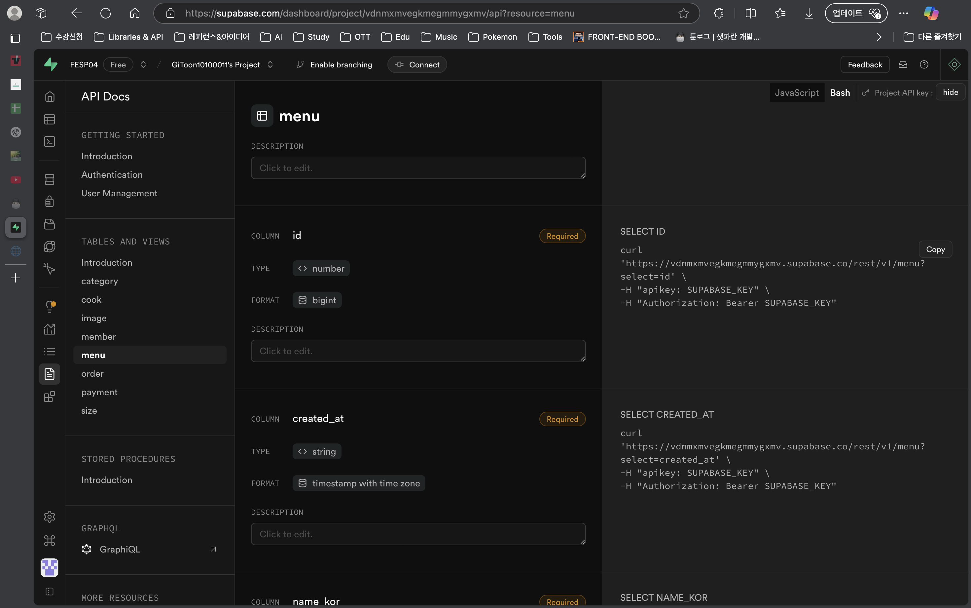
Task: Open browser extensions puzzle icon
Action: click(x=719, y=13)
